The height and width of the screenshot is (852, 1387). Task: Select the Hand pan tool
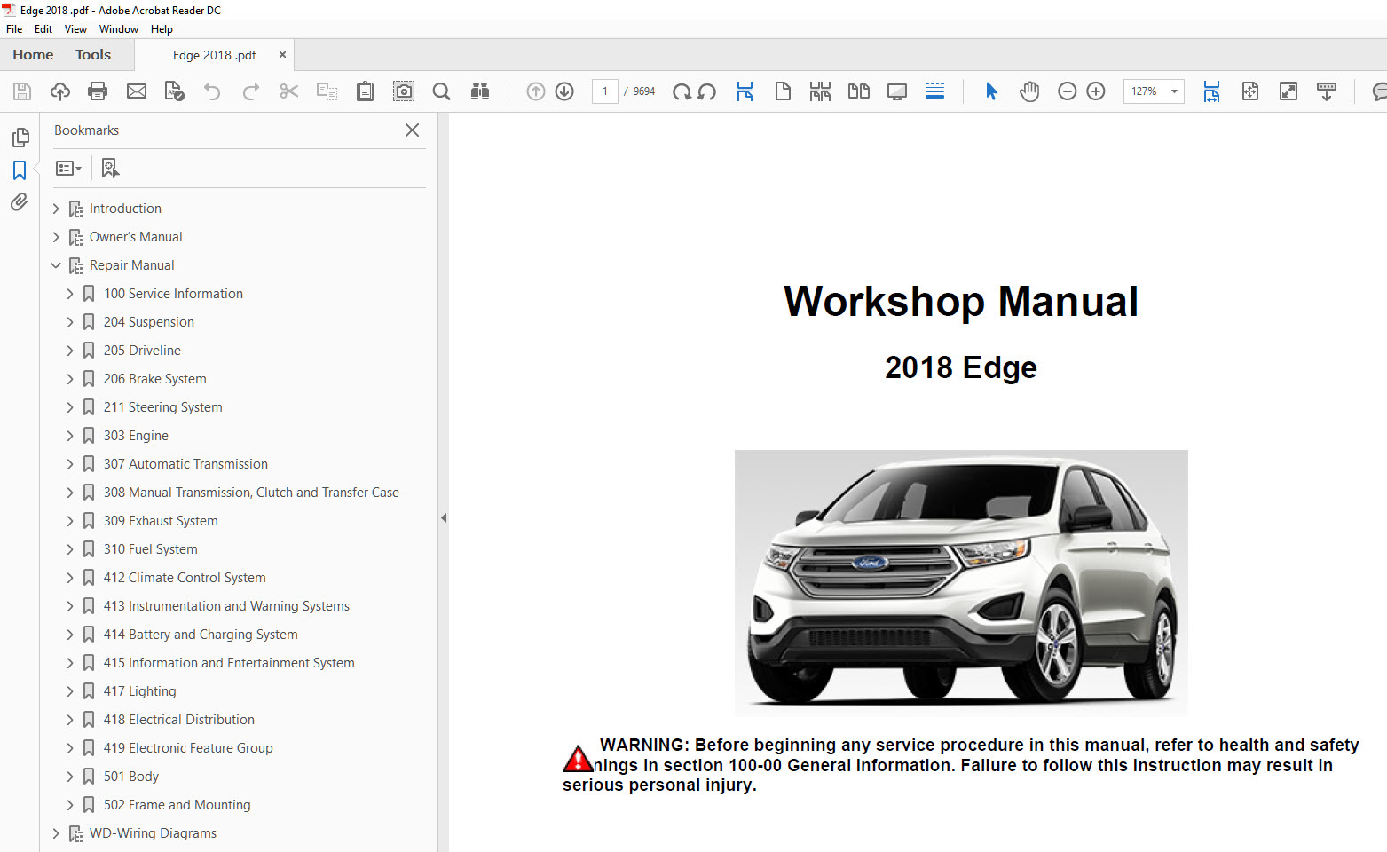1029,91
